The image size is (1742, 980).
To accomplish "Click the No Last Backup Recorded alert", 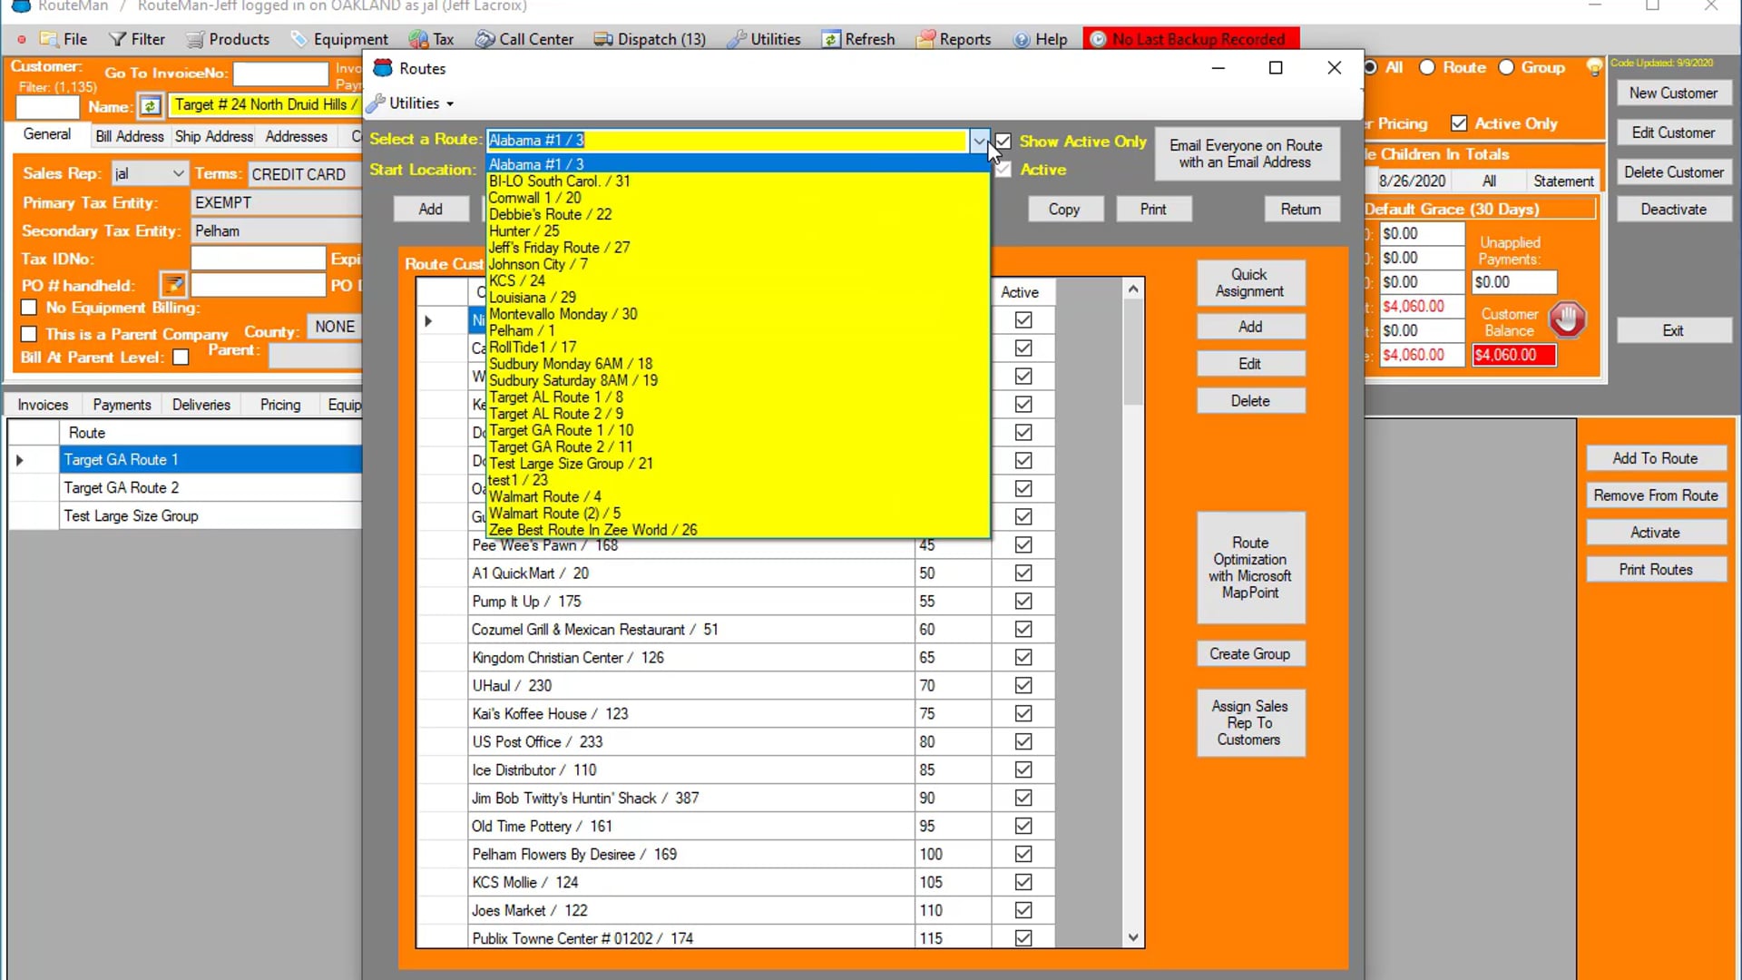I will pyautogui.click(x=1190, y=39).
